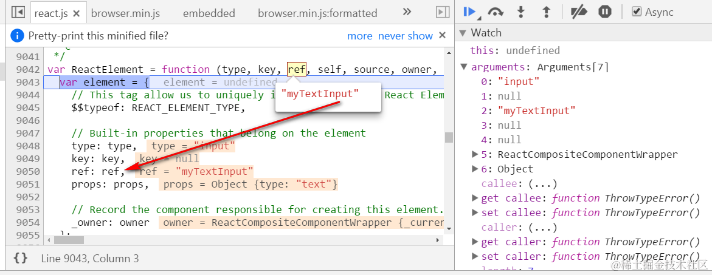
Task: Click the 'callee: (...)' getter entry
Action: tap(519, 183)
